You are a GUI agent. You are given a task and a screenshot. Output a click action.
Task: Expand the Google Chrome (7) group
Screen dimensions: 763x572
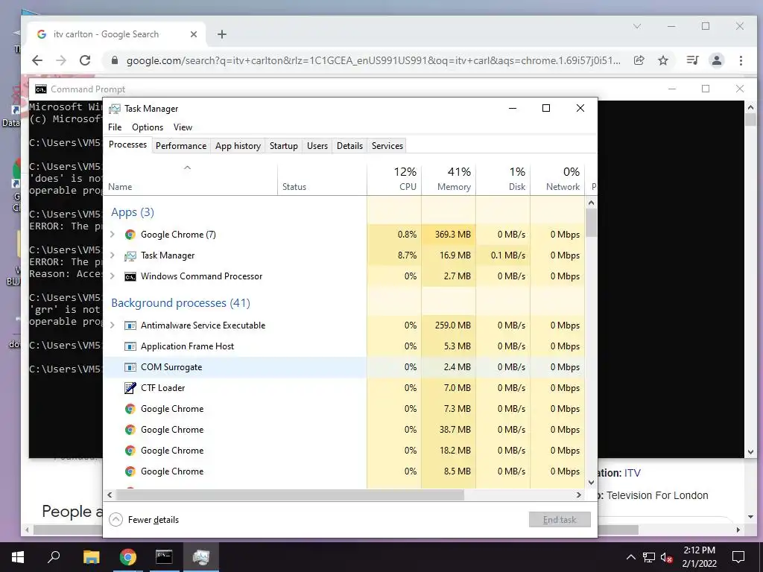113,235
